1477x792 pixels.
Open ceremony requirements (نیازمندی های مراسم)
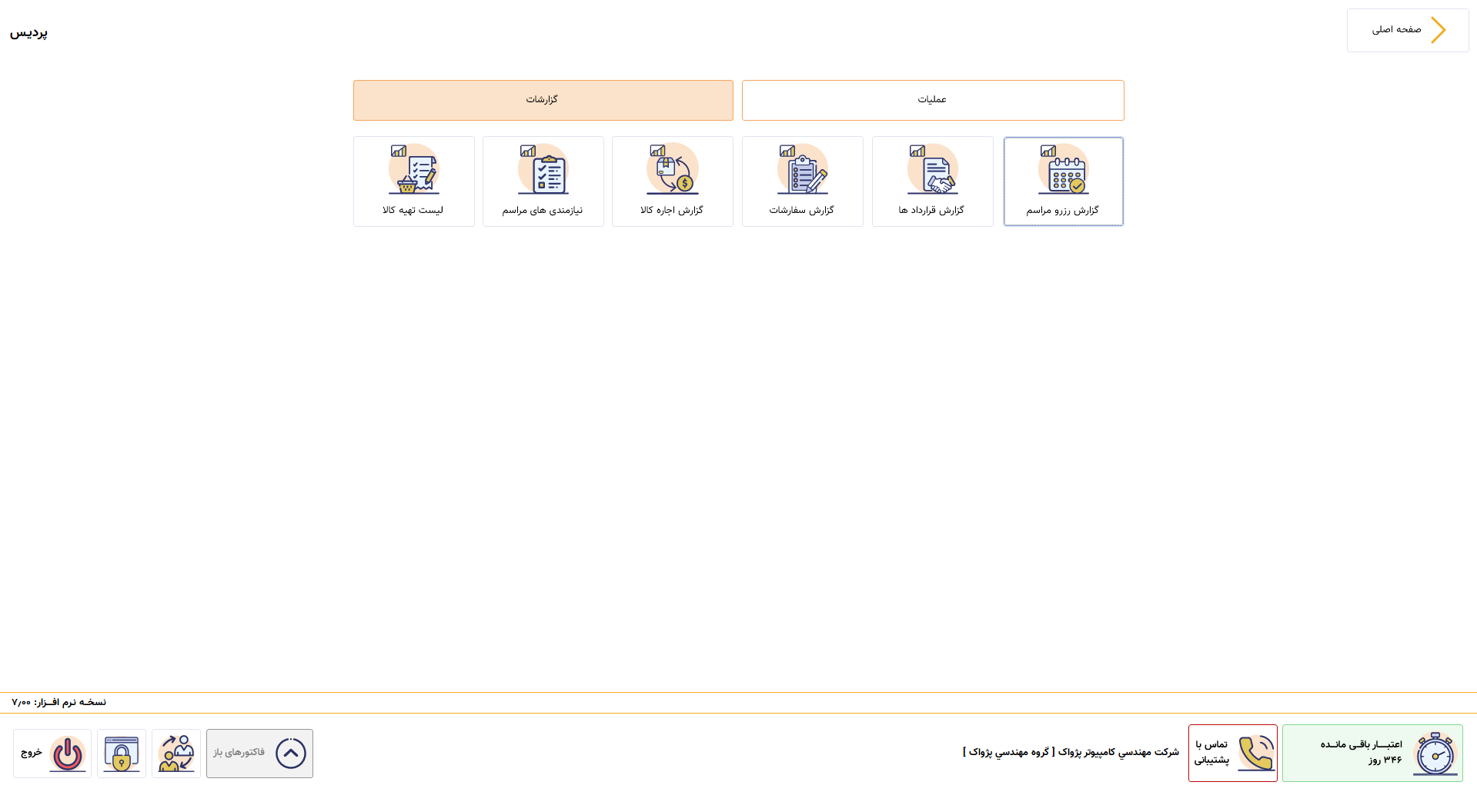point(543,181)
